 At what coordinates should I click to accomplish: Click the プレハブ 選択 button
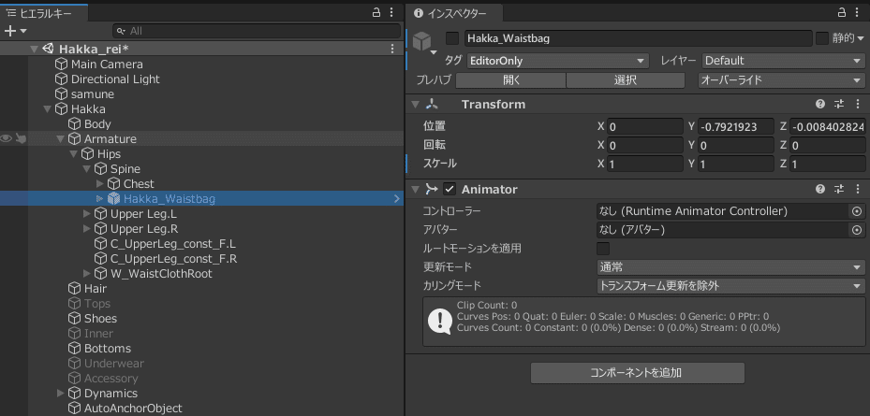(x=626, y=80)
